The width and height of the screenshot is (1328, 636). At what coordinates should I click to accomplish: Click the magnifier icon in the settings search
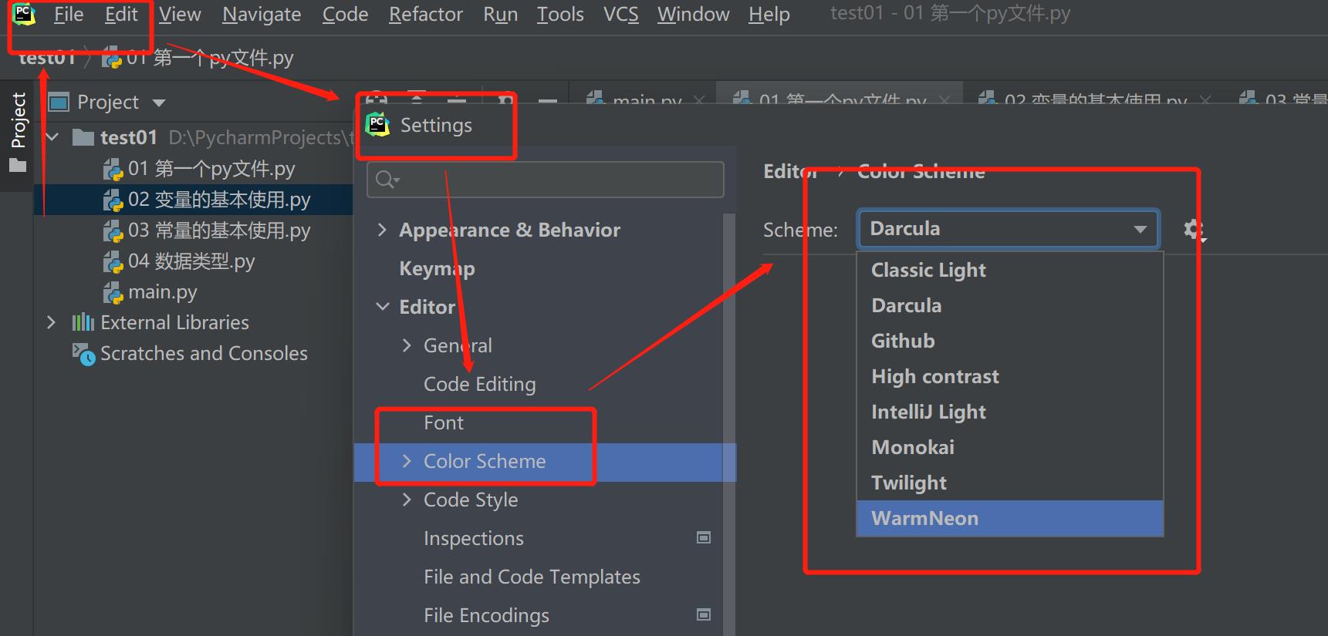click(x=385, y=180)
